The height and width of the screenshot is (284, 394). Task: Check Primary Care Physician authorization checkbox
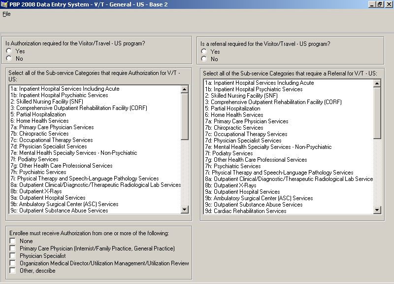[x=13, y=248]
